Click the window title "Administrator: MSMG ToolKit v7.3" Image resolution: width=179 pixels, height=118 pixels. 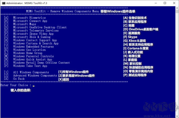pos(27,3)
